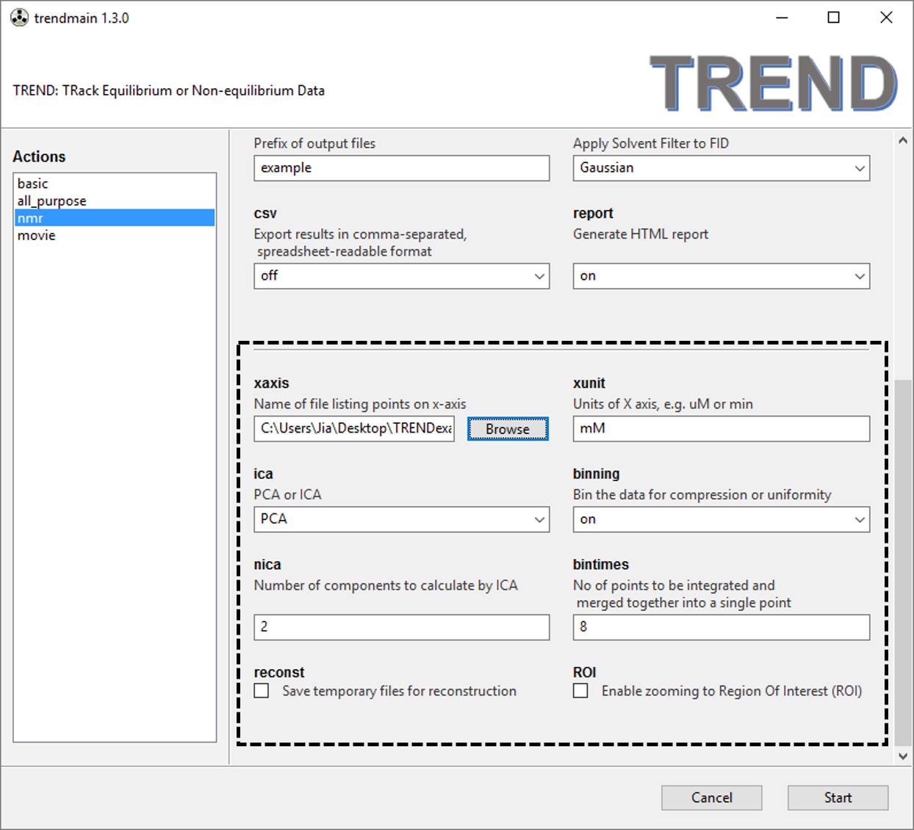Viewport: 914px width, 830px height.
Task: Select the basic action
Action: (33, 184)
